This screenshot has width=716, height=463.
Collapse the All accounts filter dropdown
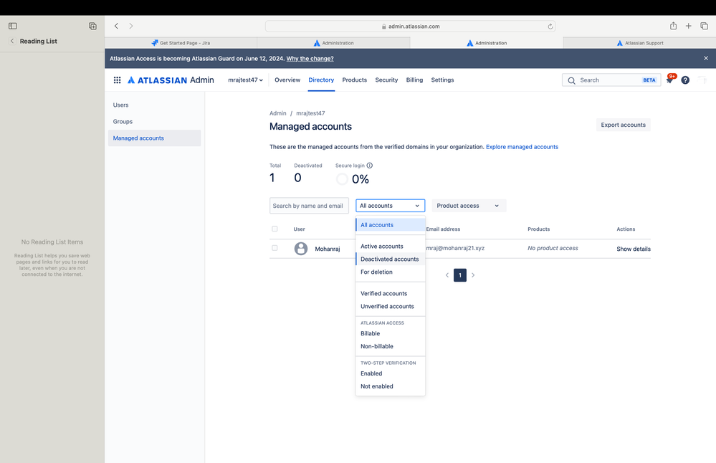click(391, 206)
